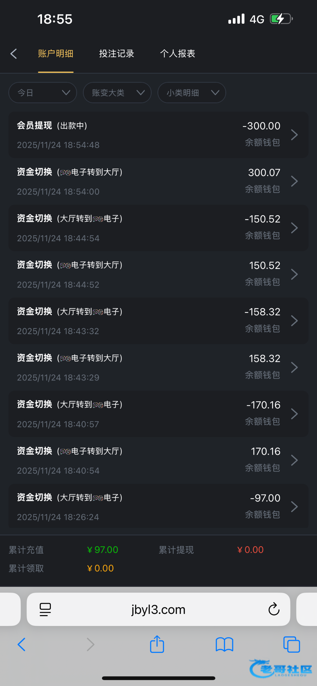317x686 pixels.
Task: Expand chevron on the -97.00 transaction
Action: tap(294, 506)
